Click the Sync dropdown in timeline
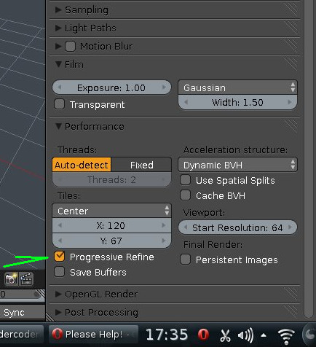316x347 pixels. 23,312
